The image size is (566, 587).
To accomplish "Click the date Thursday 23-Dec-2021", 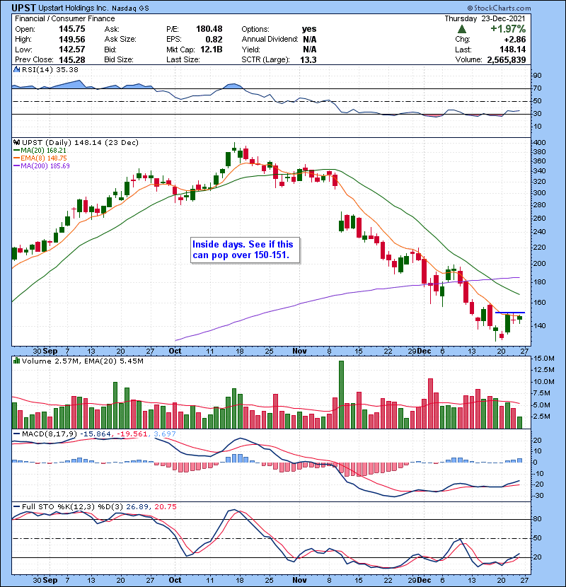I will tap(485, 18).
